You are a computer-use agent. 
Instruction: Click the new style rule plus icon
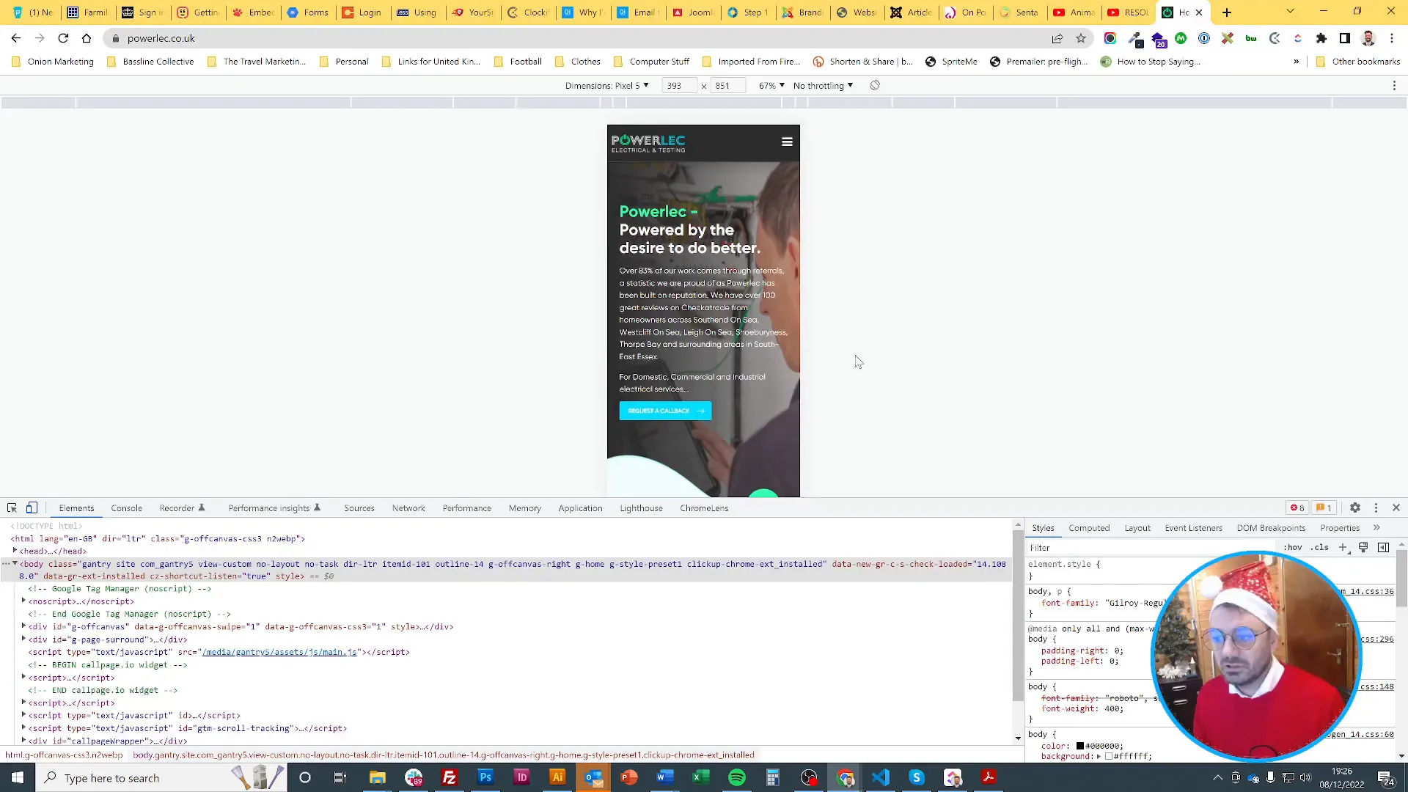1343,547
